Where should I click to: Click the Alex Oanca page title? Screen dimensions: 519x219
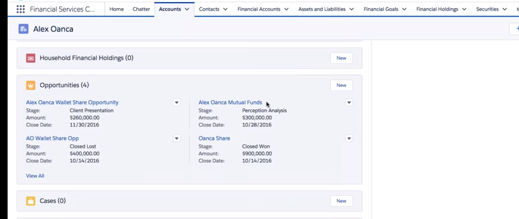[x=53, y=29]
